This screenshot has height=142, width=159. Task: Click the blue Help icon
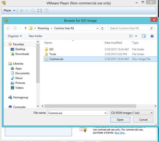(x=152, y=36)
